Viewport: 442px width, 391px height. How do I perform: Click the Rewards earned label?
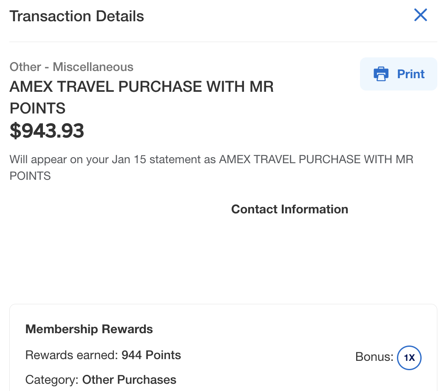[x=71, y=355]
